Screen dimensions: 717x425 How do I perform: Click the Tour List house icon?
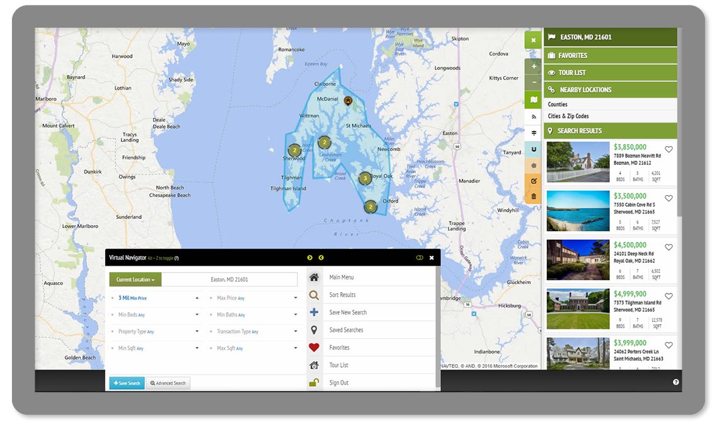[314, 365]
